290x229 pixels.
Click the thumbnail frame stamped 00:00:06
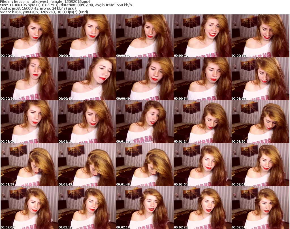tap(29, 36)
